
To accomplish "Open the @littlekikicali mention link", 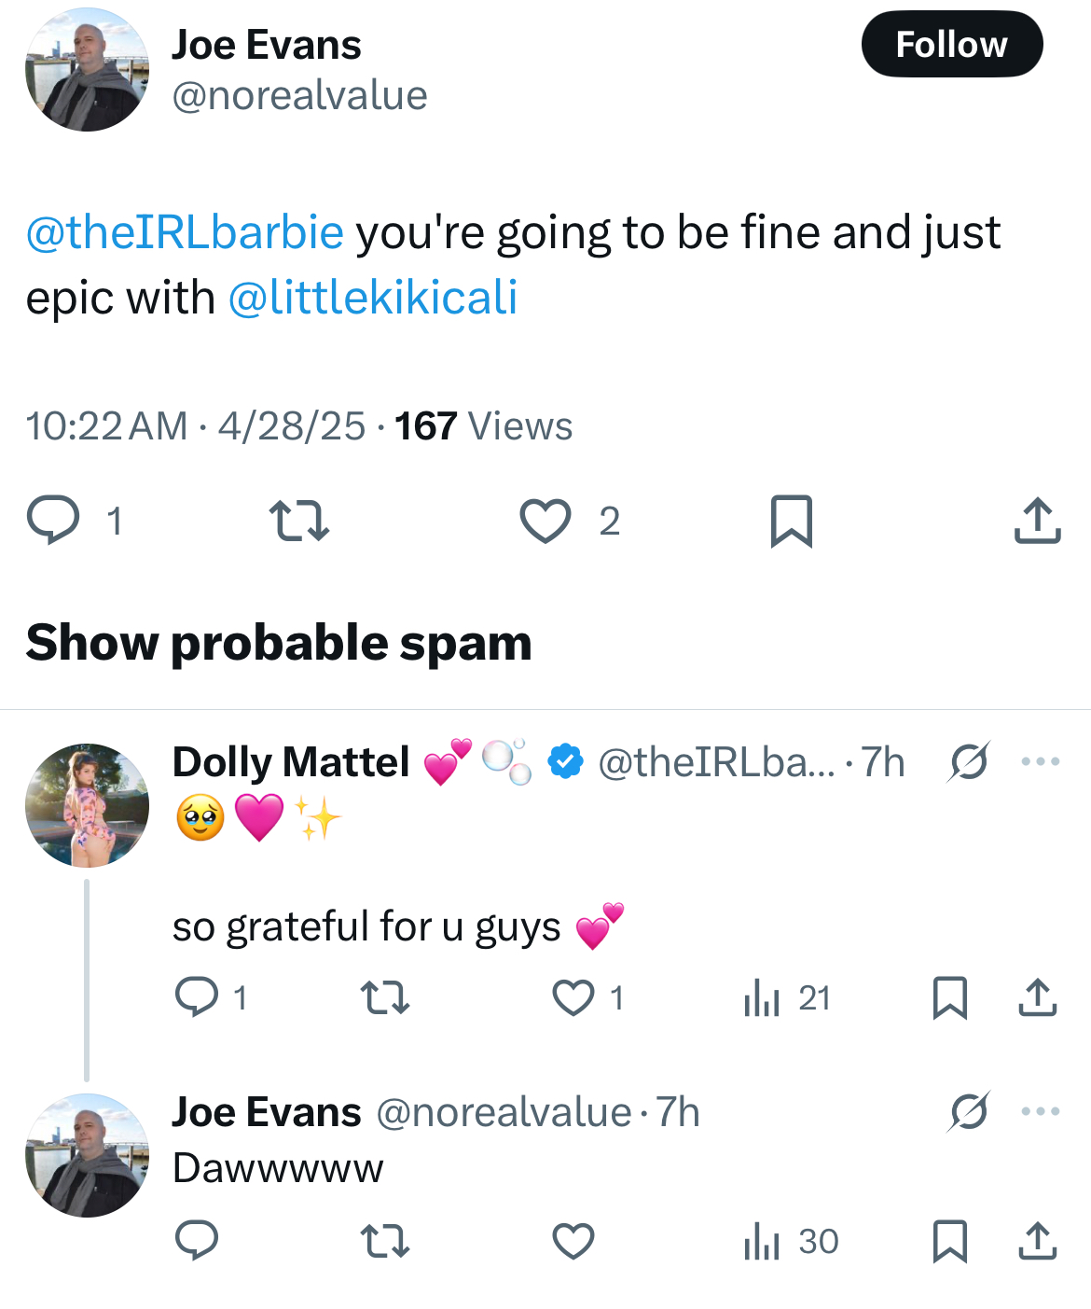I will point(373,298).
